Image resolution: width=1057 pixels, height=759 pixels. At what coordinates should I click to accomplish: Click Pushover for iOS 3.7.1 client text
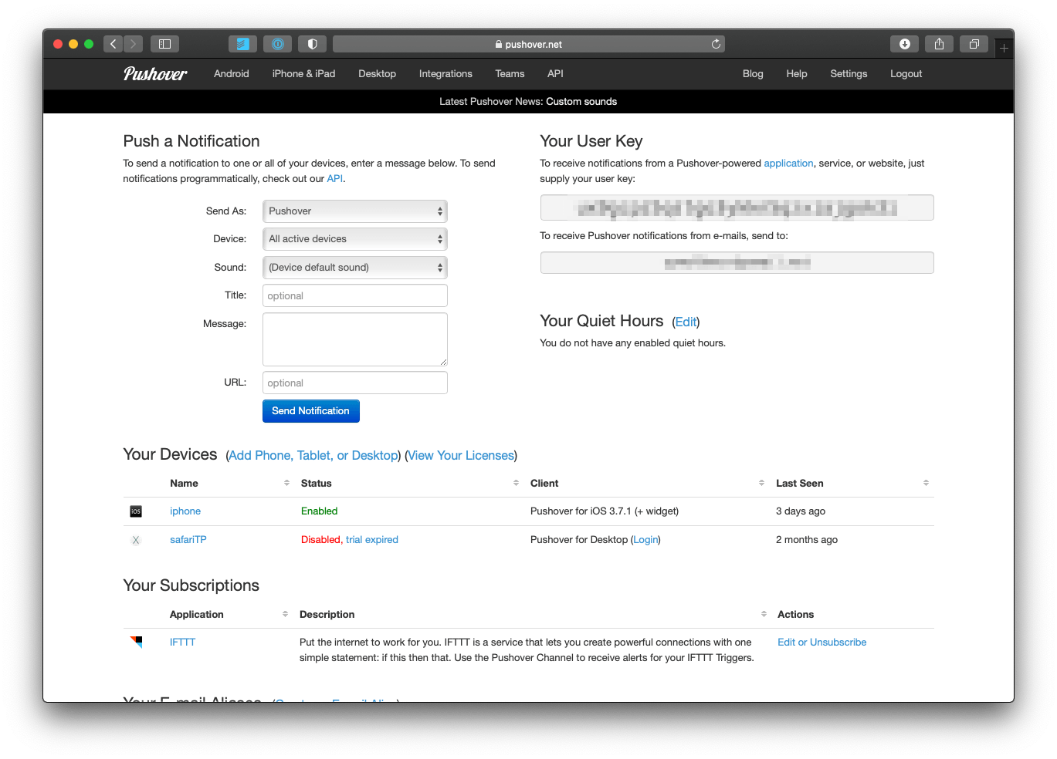pos(605,511)
